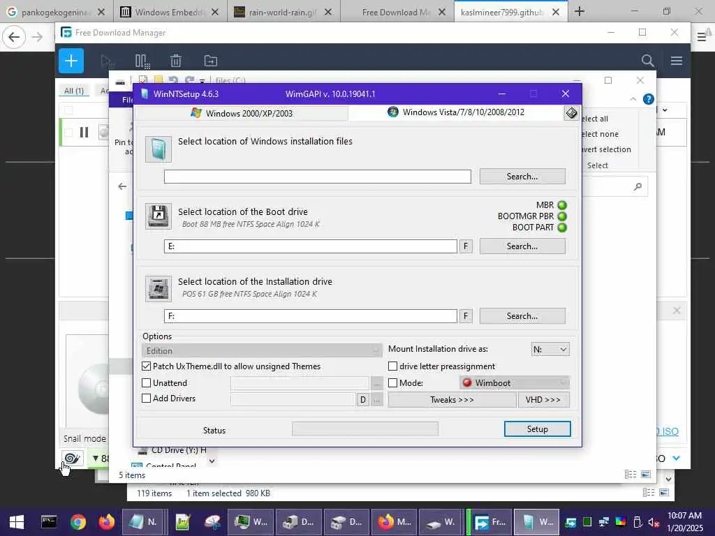
Task: Click the Installation drive icon
Action: coord(159,288)
